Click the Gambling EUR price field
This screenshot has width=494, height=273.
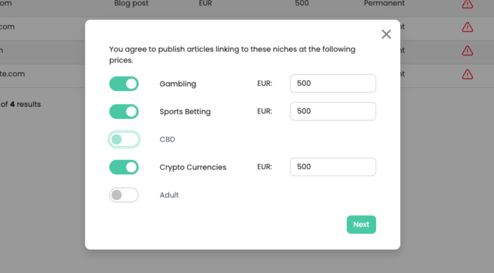coord(333,83)
